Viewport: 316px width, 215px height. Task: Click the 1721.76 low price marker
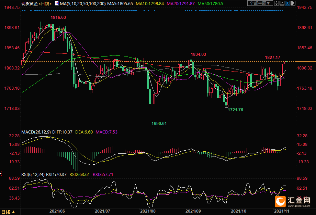pyautogui.click(x=235, y=110)
